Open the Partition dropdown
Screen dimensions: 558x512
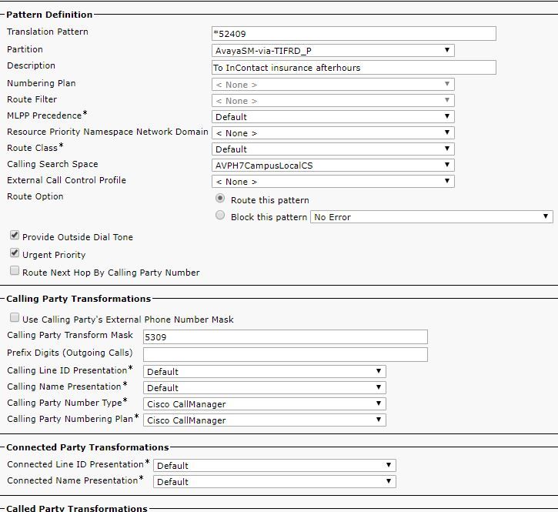tap(332, 50)
